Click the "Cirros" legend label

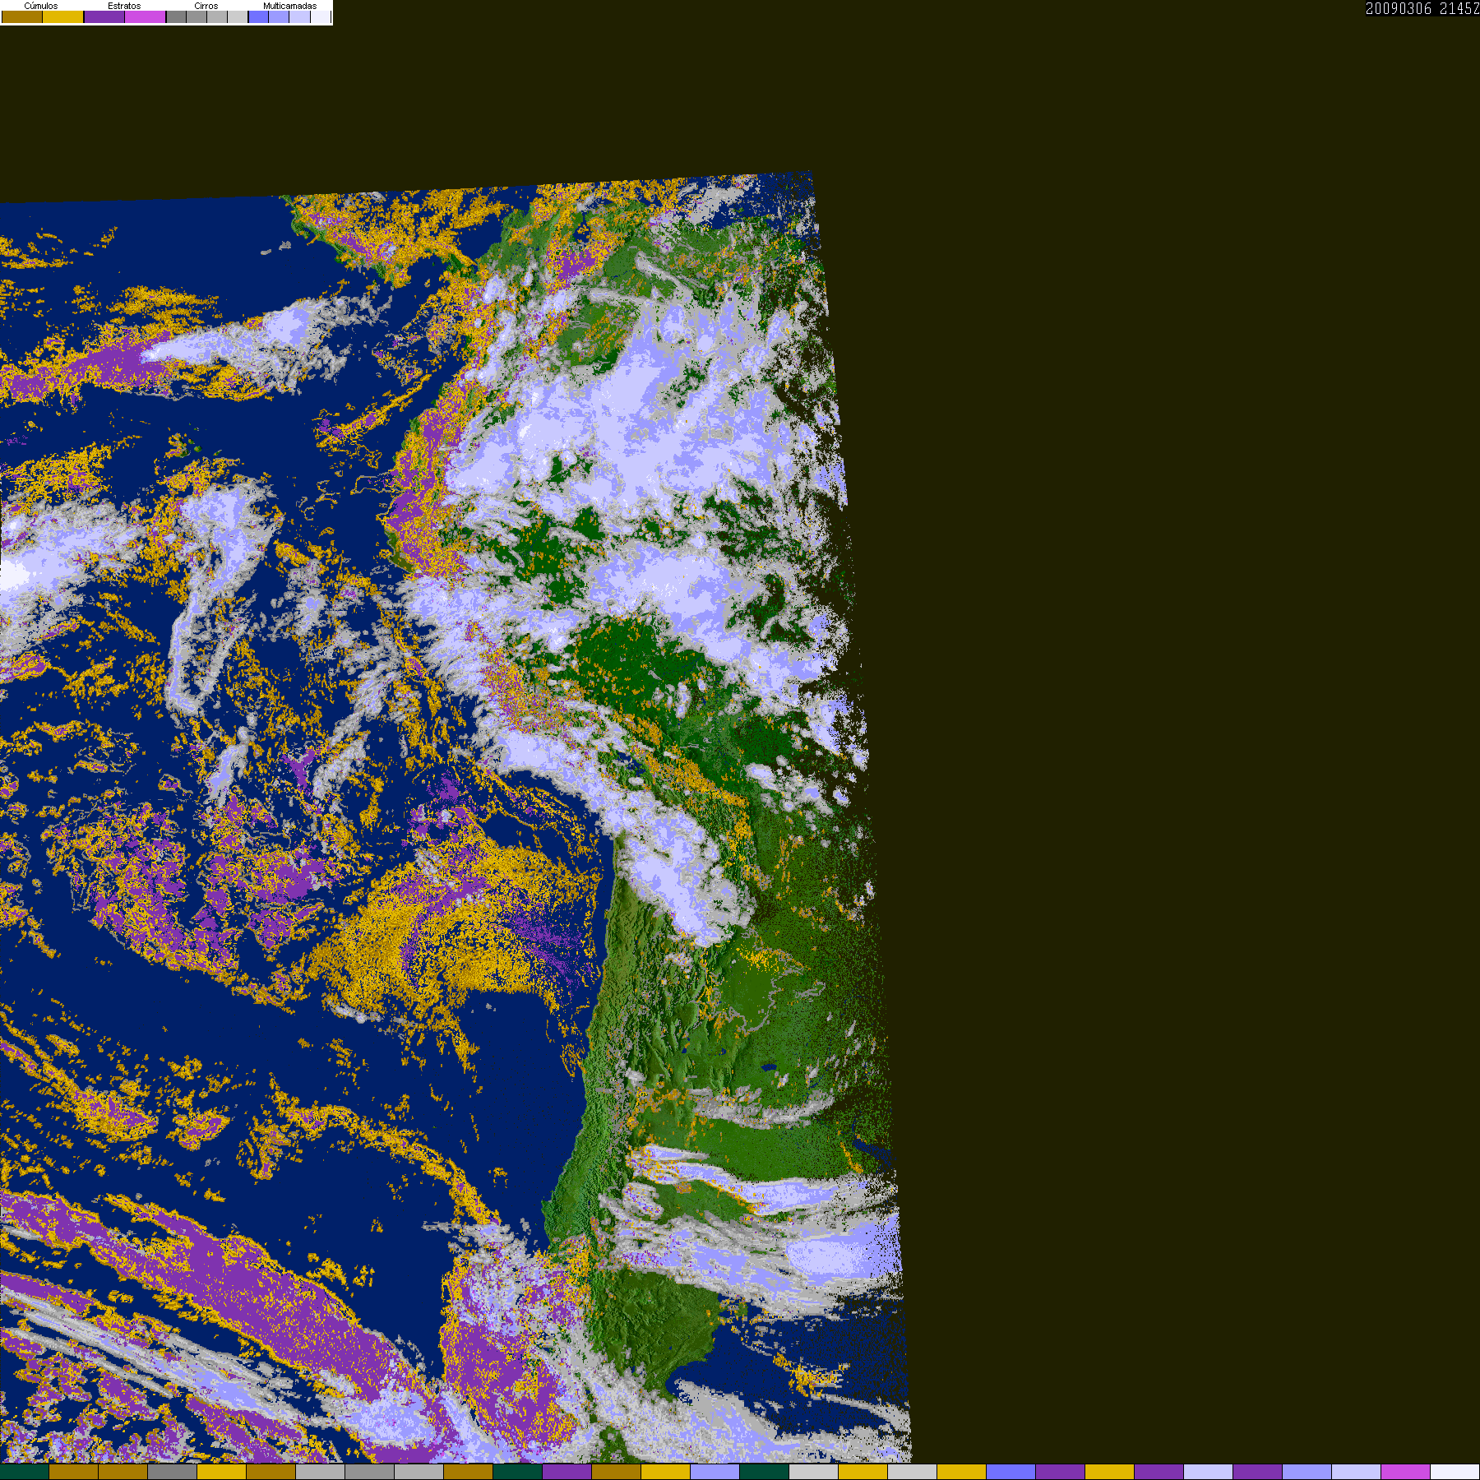206,6
